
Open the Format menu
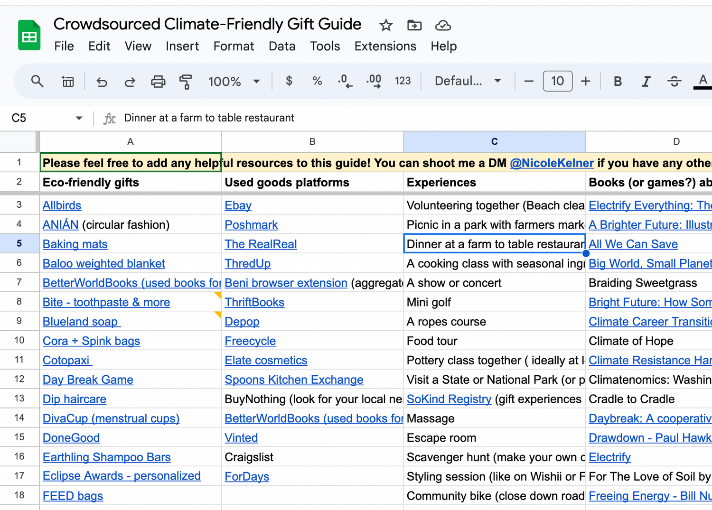tap(234, 46)
